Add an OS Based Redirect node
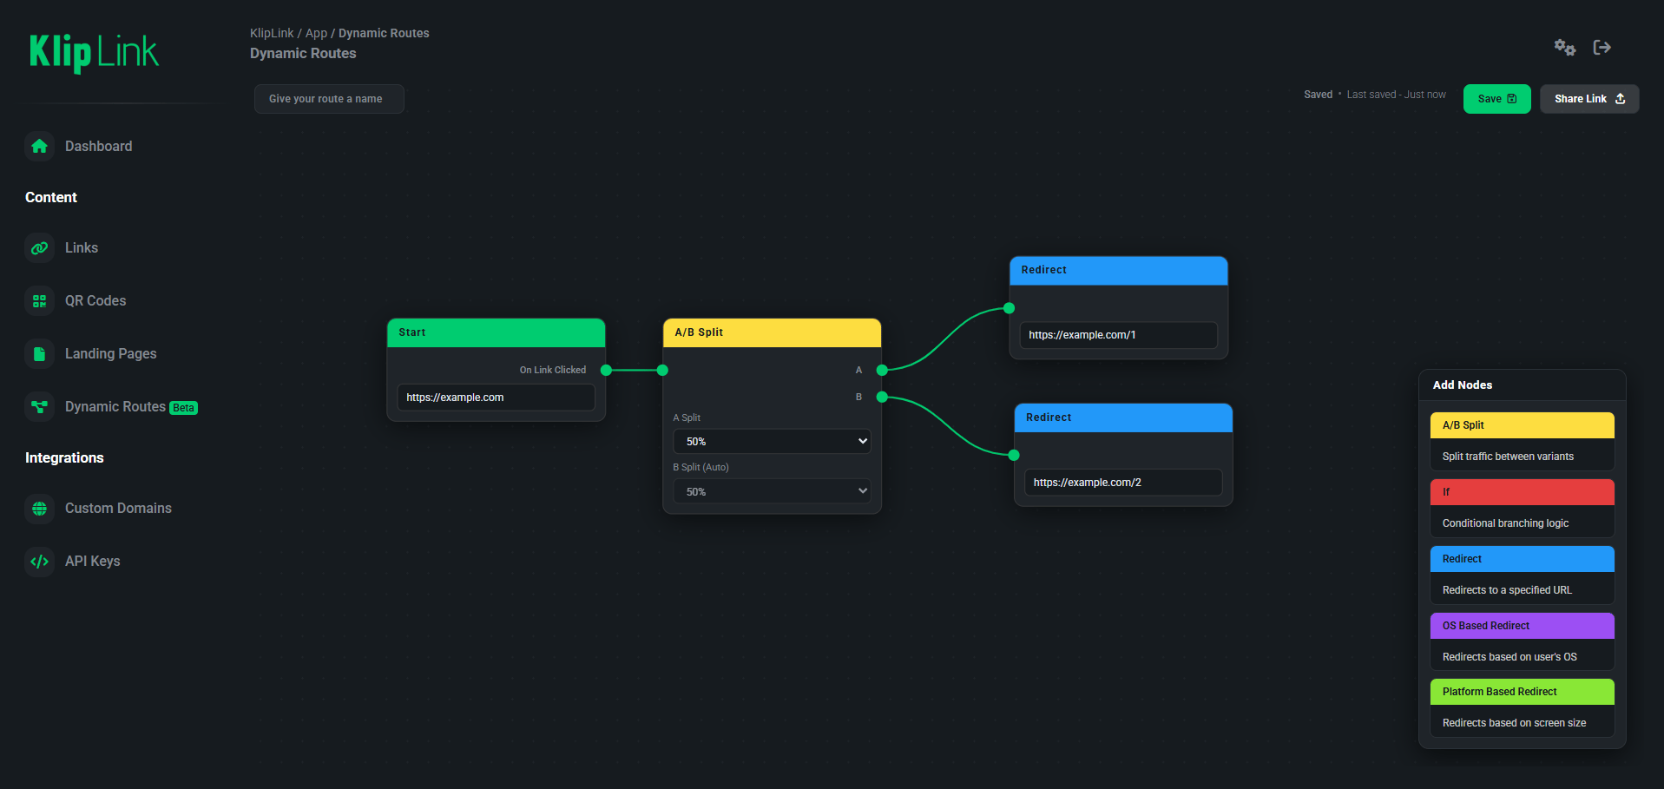1664x789 pixels. tap(1522, 626)
